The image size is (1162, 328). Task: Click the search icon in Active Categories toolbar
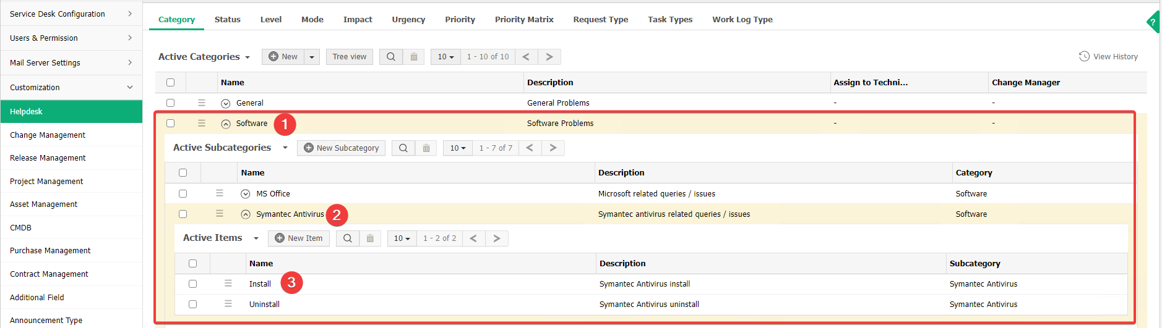click(390, 57)
